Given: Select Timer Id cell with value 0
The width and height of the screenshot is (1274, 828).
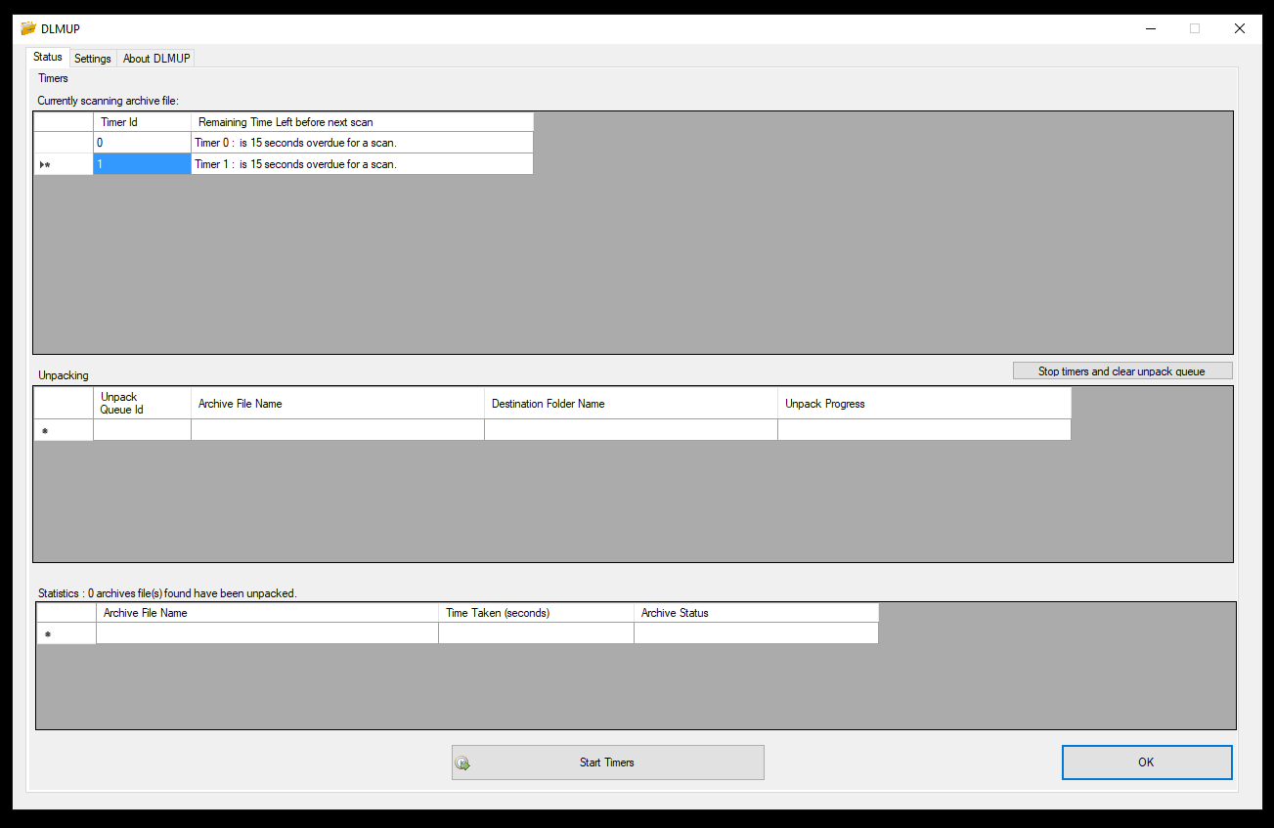Looking at the screenshot, I should (x=142, y=143).
